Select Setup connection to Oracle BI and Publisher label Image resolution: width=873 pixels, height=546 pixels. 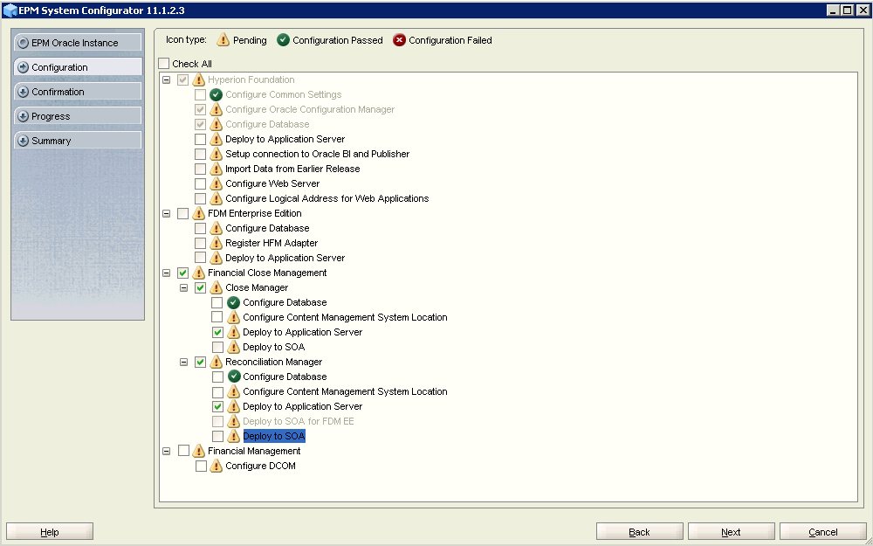318,154
